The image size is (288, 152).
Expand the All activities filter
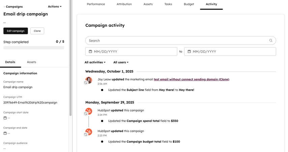95,62
